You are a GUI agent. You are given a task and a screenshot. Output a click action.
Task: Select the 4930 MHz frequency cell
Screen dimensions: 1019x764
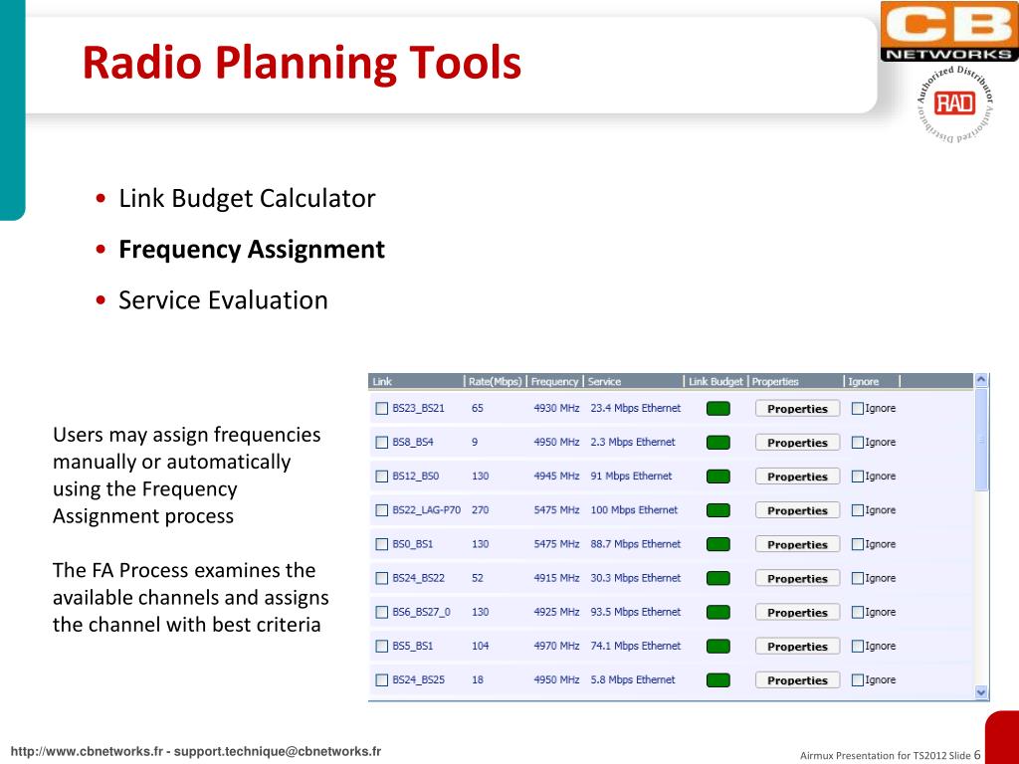pyautogui.click(x=556, y=408)
